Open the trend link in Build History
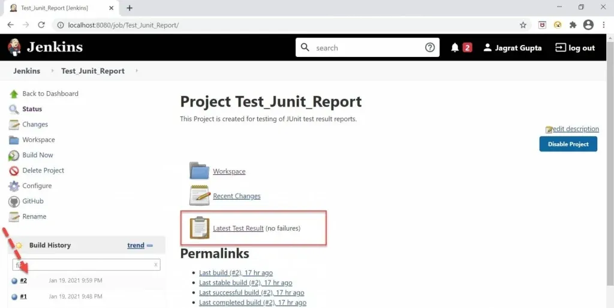The image size is (614, 308). click(x=136, y=246)
